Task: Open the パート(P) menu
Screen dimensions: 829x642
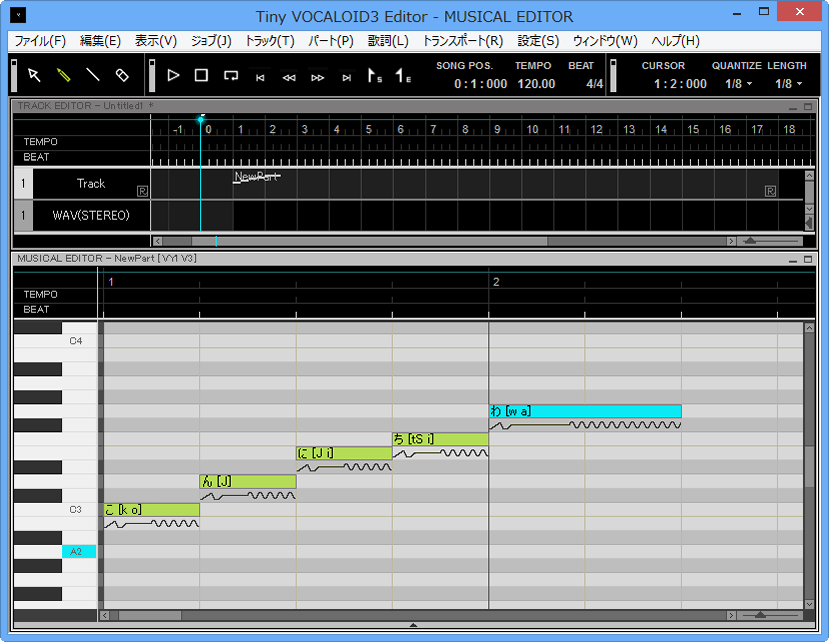Action: 331,41
